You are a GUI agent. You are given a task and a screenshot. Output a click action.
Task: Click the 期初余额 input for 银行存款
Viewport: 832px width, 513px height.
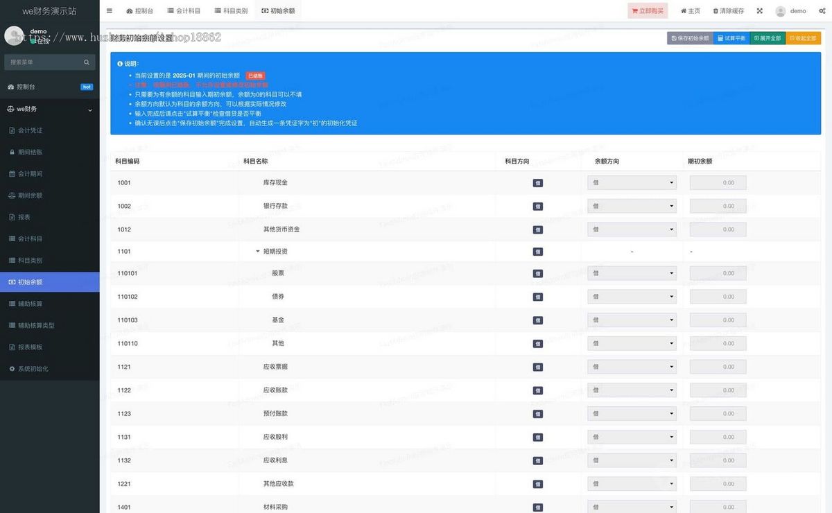pyautogui.click(x=717, y=206)
